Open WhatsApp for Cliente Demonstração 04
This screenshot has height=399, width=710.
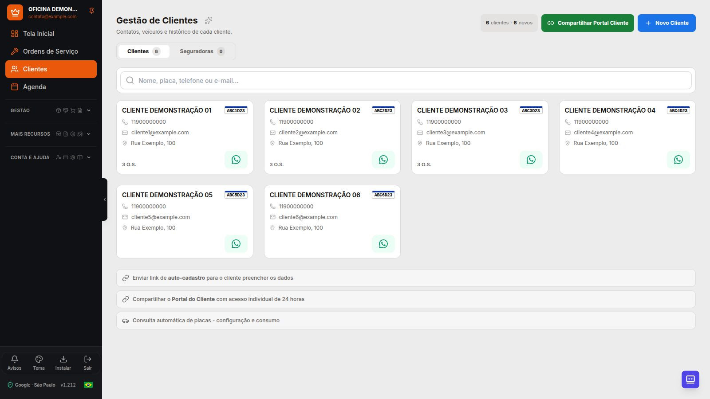coord(678,160)
